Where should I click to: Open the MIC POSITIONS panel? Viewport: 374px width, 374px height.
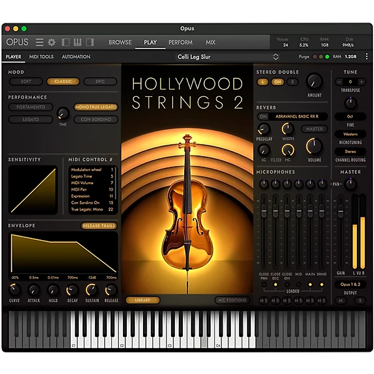233,301
